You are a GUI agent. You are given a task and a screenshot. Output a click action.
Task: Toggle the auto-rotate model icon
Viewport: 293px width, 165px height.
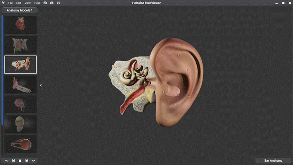point(33,161)
